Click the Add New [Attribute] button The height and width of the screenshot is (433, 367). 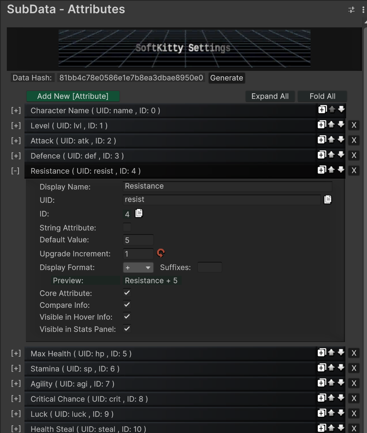(73, 96)
